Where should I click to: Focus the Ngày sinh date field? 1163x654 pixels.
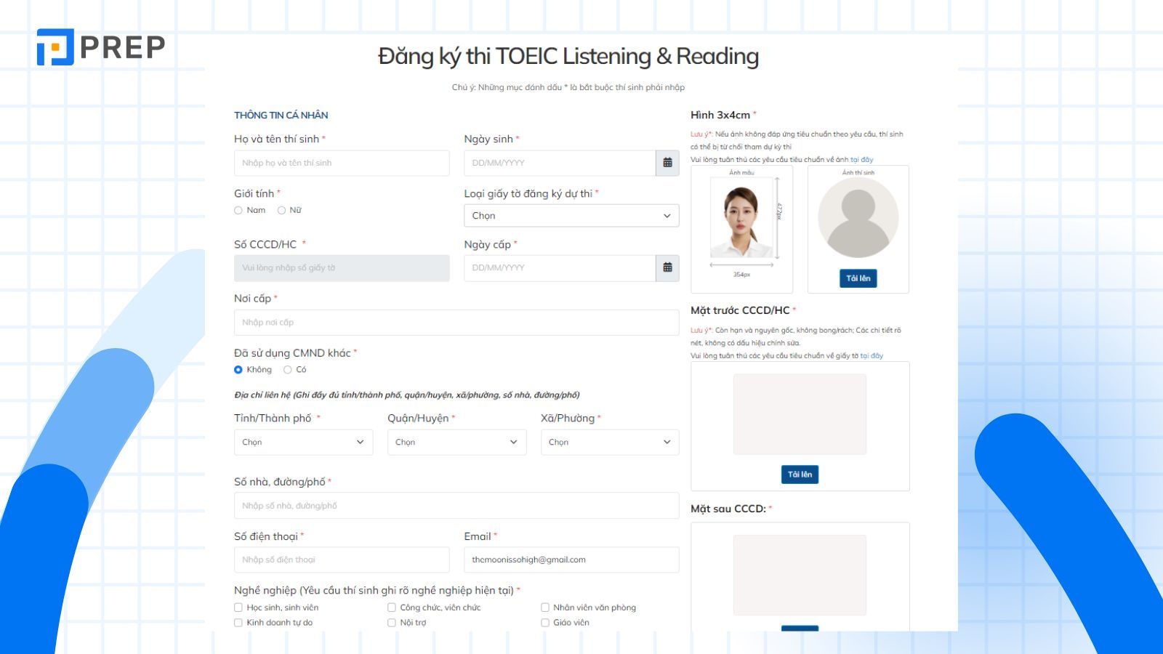(x=560, y=163)
